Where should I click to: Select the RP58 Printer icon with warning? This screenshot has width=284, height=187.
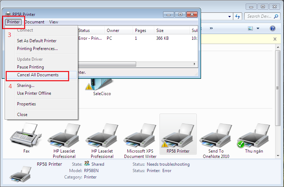[x=178, y=136]
